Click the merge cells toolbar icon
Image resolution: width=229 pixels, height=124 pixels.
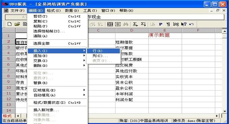point(110,24)
